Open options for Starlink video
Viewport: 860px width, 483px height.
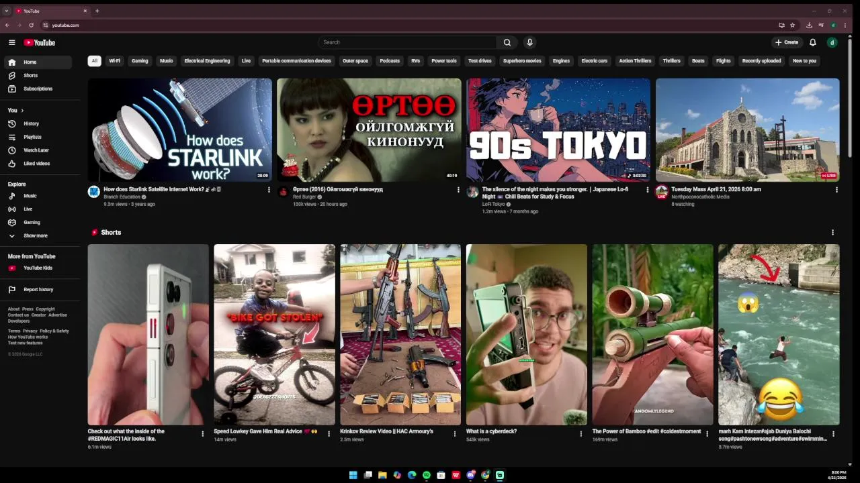point(269,190)
